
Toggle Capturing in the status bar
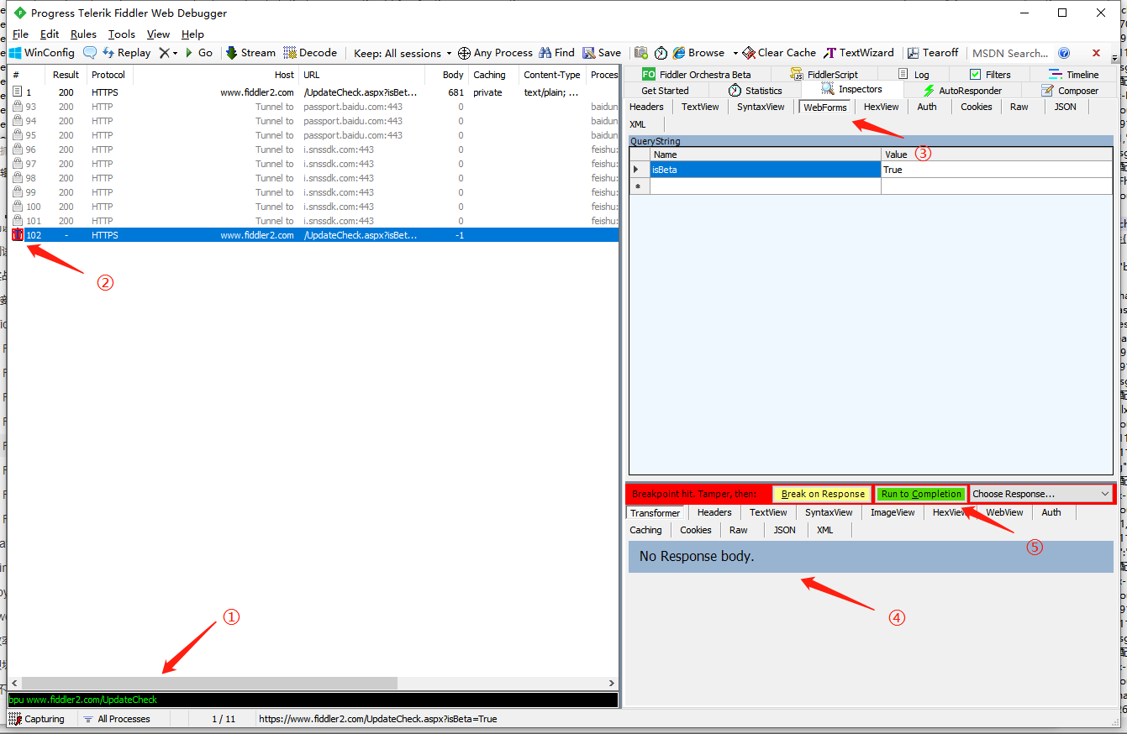point(37,719)
